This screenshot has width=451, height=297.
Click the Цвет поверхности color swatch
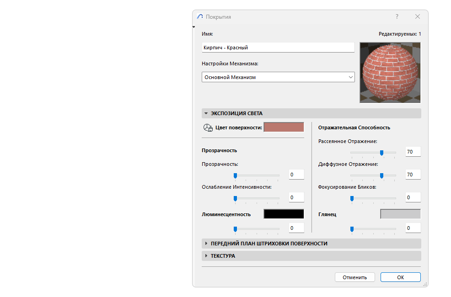[x=284, y=127]
